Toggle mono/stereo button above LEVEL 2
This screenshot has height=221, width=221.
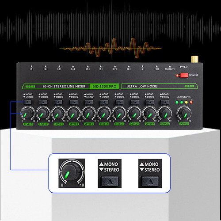point(43,102)
